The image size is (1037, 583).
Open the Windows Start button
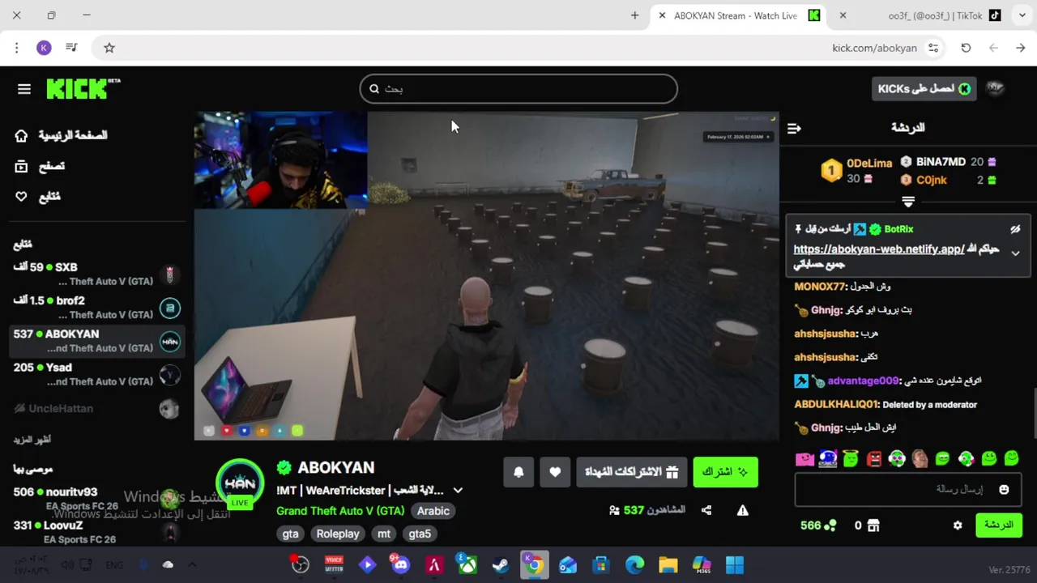click(x=735, y=564)
